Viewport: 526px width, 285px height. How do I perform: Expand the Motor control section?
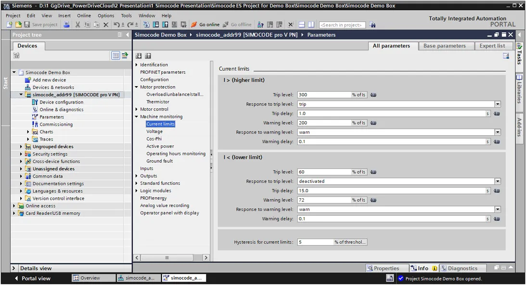[x=137, y=109]
